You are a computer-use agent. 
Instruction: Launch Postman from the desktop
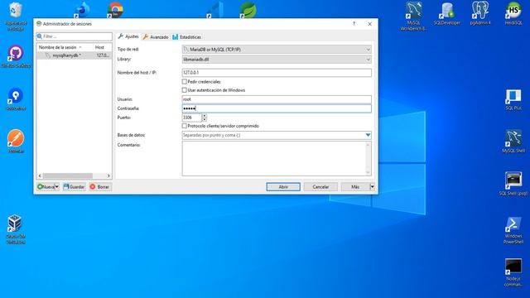tap(16, 142)
